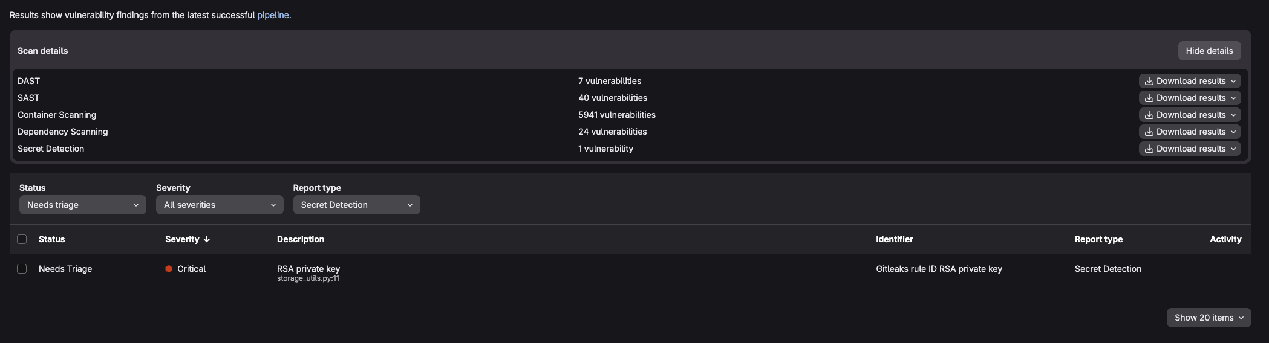Click the red Critical severity dot

point(169,269)
